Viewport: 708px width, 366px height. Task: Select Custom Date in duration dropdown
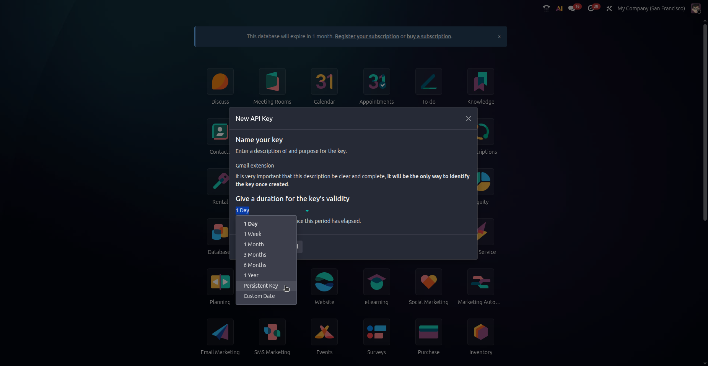pyautogui.click(x=259, y=296)
